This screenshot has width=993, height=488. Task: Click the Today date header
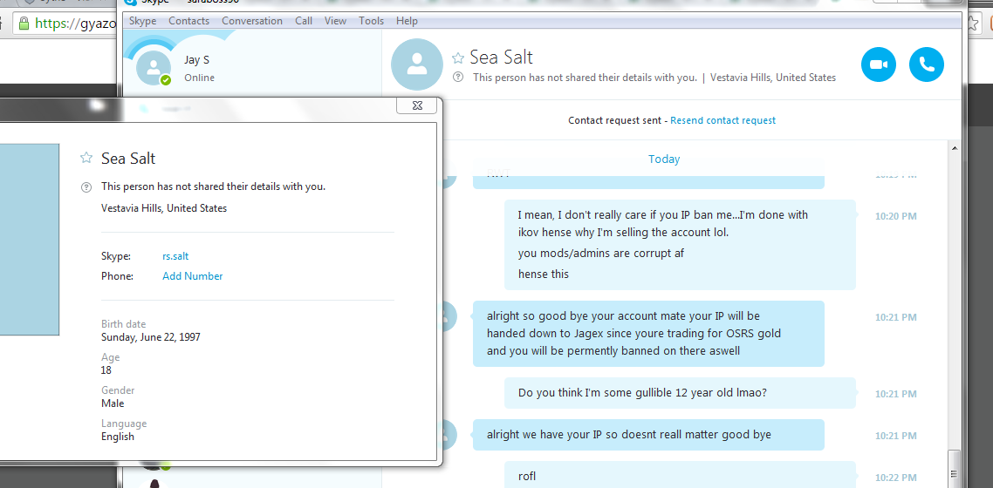(x=664, y=159)
